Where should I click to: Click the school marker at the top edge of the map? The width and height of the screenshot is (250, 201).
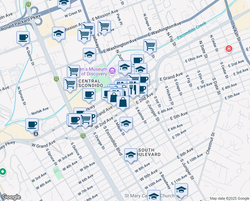(x=64, y=3)
